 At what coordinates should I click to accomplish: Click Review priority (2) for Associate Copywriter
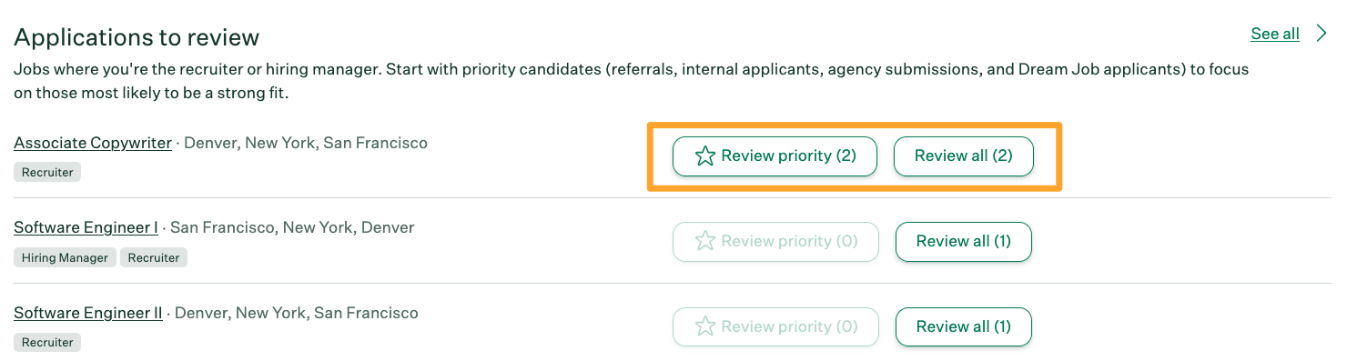click(x=775, y=156)
